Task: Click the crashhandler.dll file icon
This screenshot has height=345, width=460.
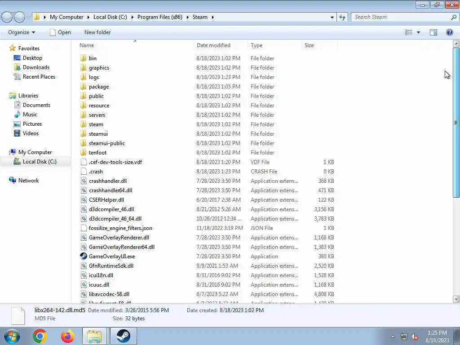Action: coord(84,181)
